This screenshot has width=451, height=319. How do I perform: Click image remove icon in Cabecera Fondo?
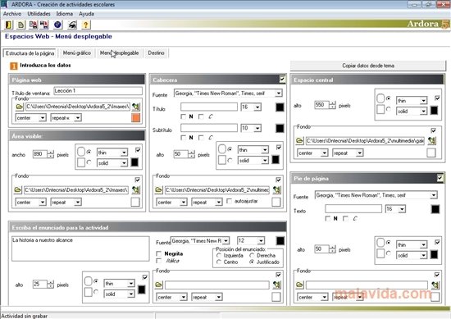point(276,190)
